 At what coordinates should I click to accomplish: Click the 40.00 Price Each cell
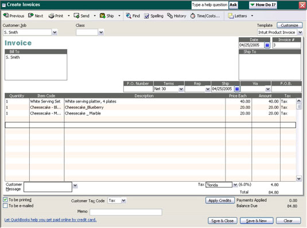click(239, 101)
